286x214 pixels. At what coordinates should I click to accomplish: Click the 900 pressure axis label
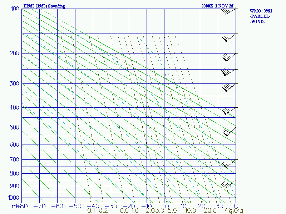coord(14,186)
